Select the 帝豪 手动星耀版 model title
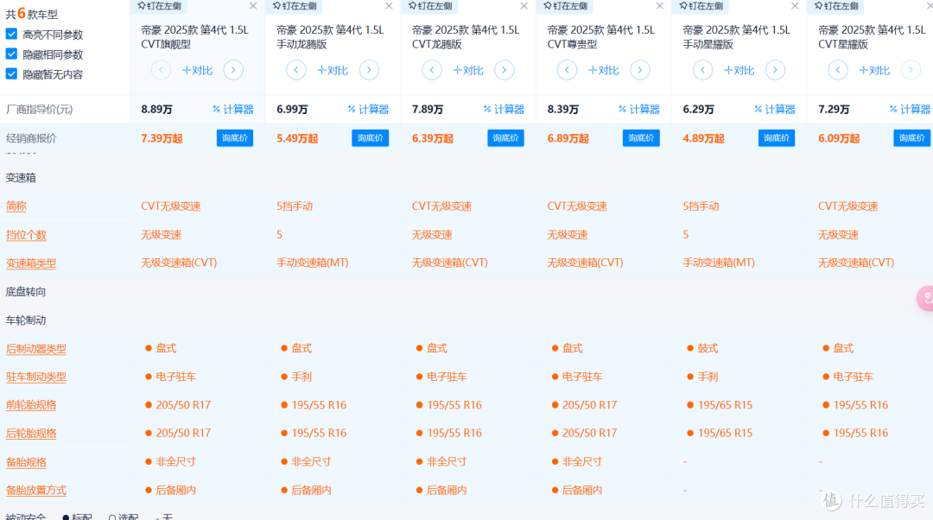933x520 pixels. click(x=737, y=37)
